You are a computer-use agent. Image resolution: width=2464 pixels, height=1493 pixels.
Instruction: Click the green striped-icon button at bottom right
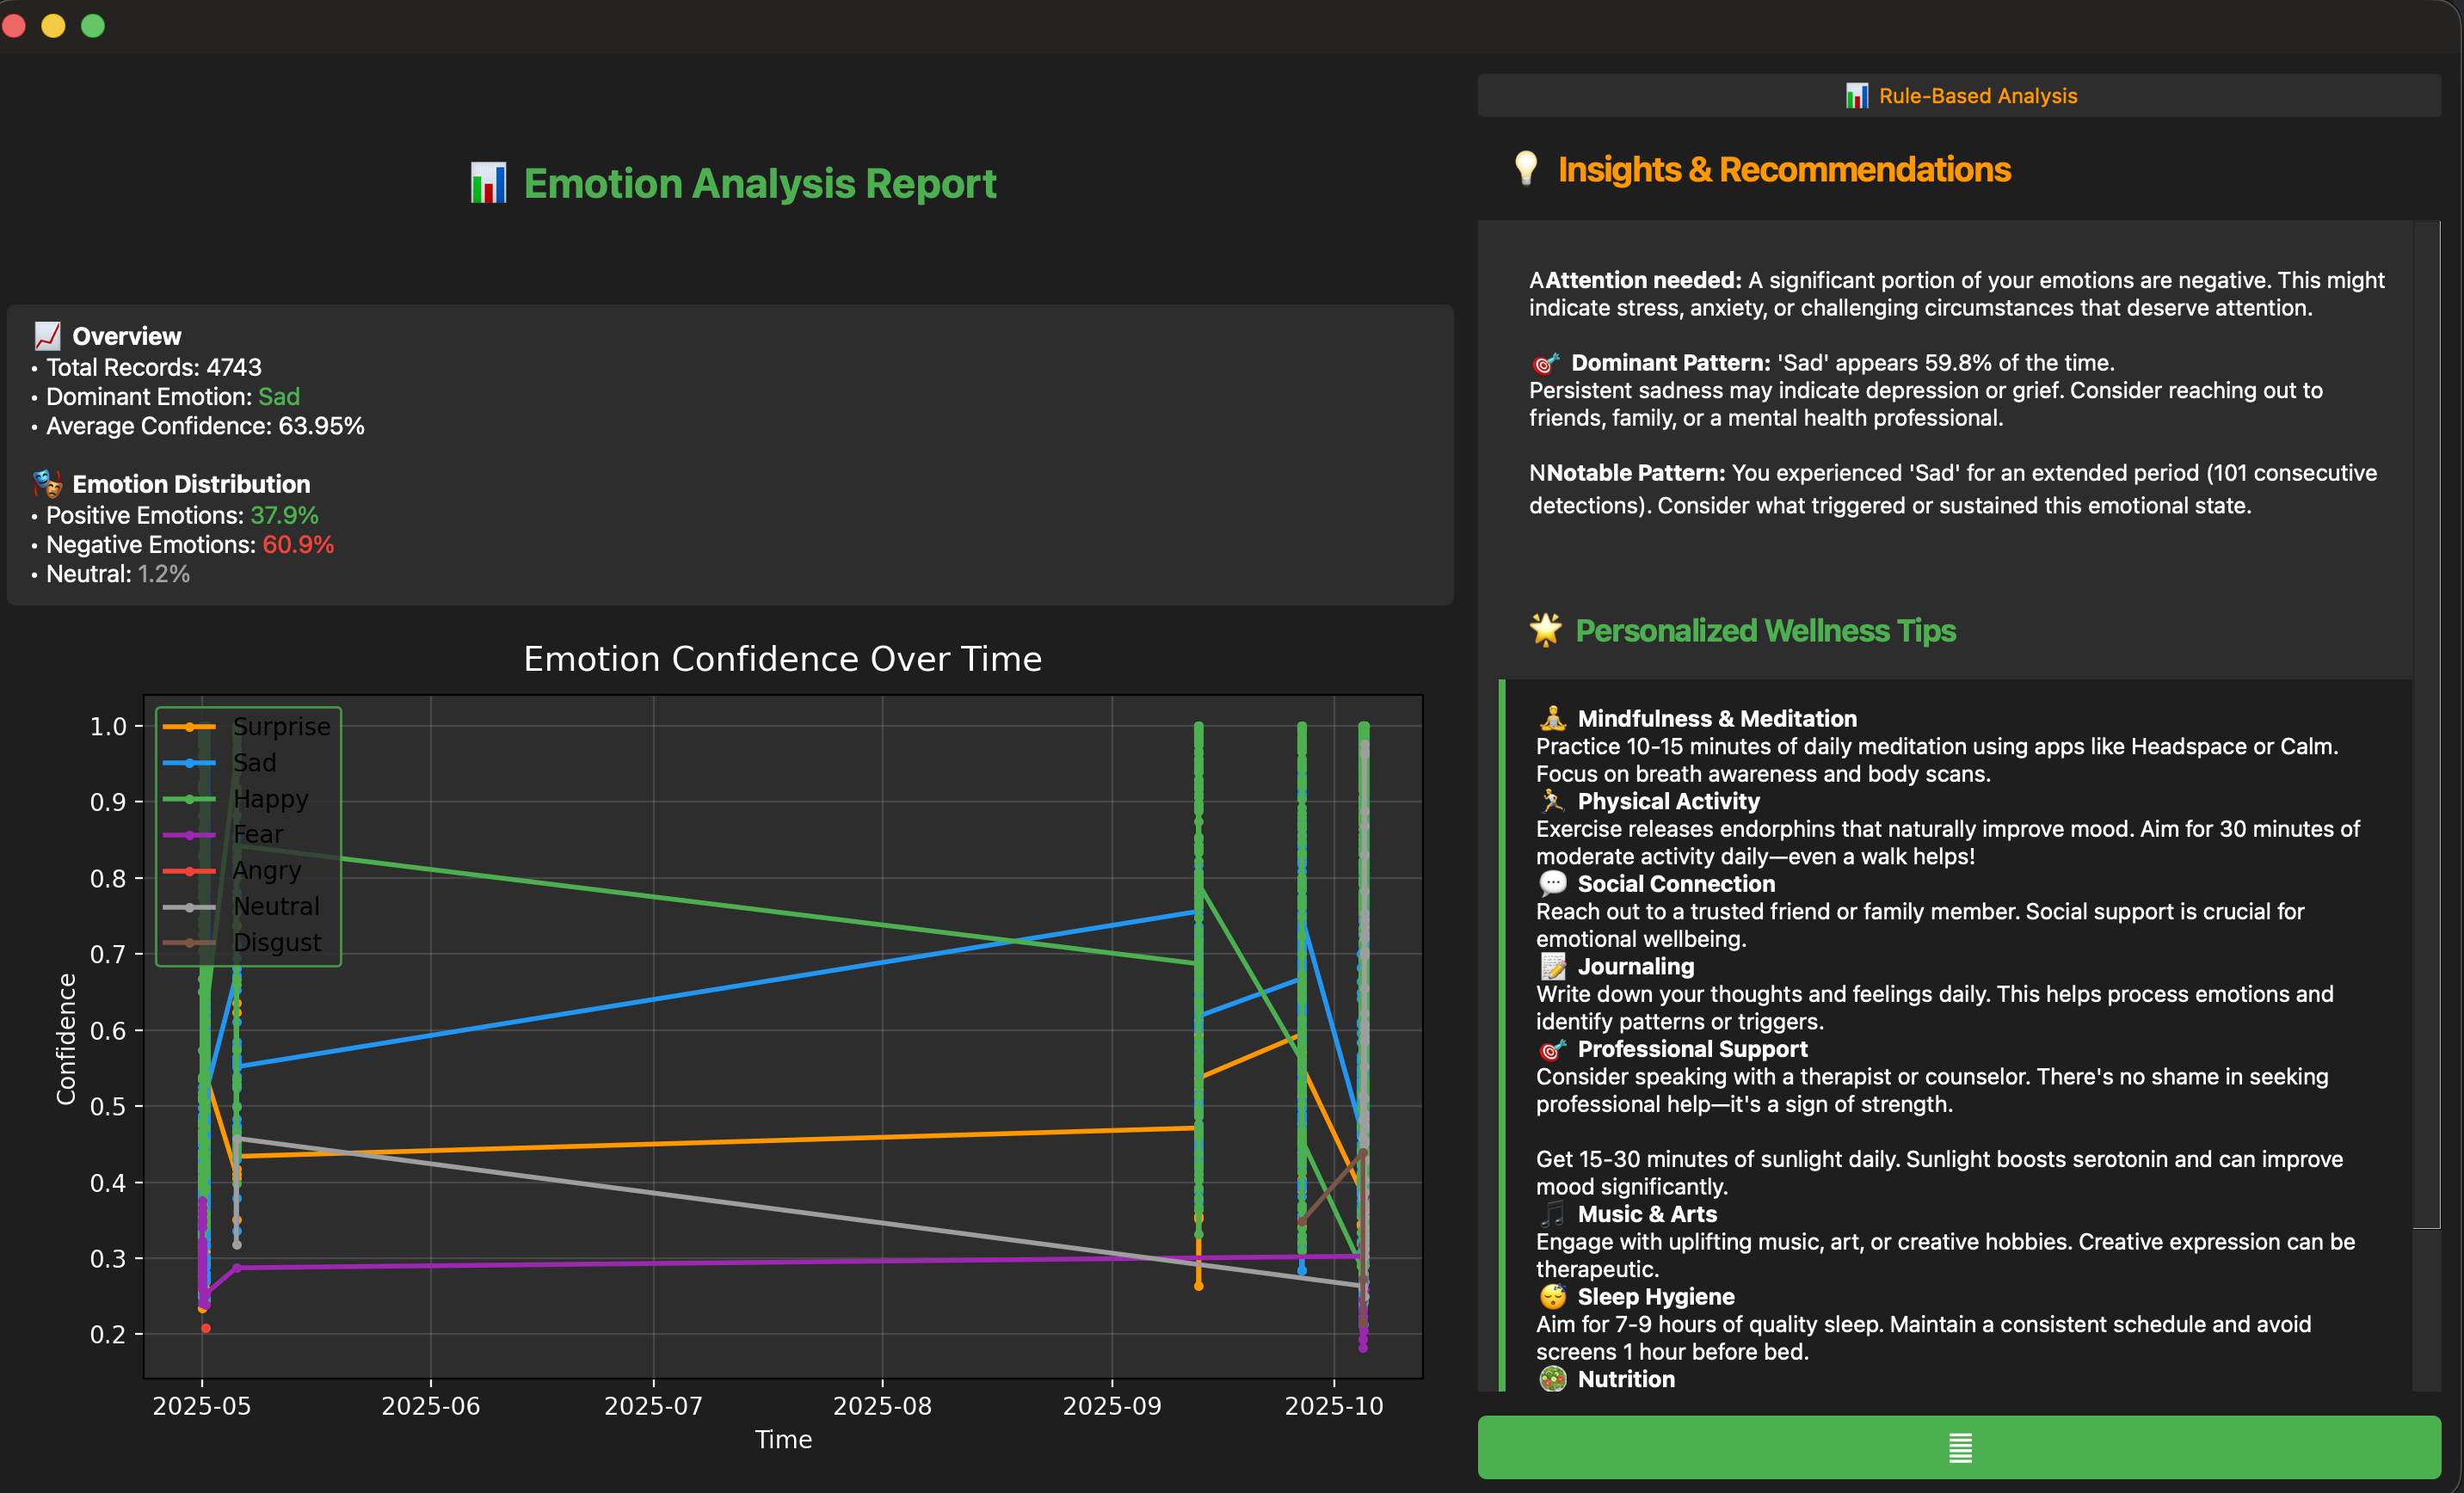point(1958,1446)
